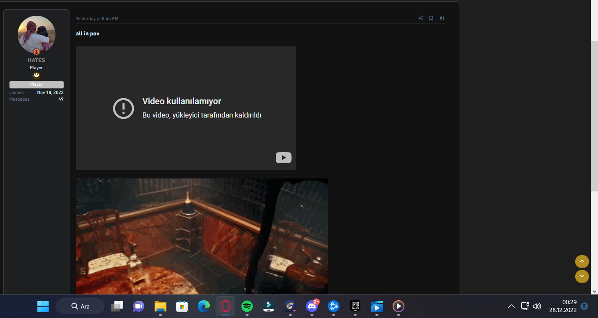Click the 'Video kullanılamıyor' heading
The image size is (598, 318).
click(182, 101)
